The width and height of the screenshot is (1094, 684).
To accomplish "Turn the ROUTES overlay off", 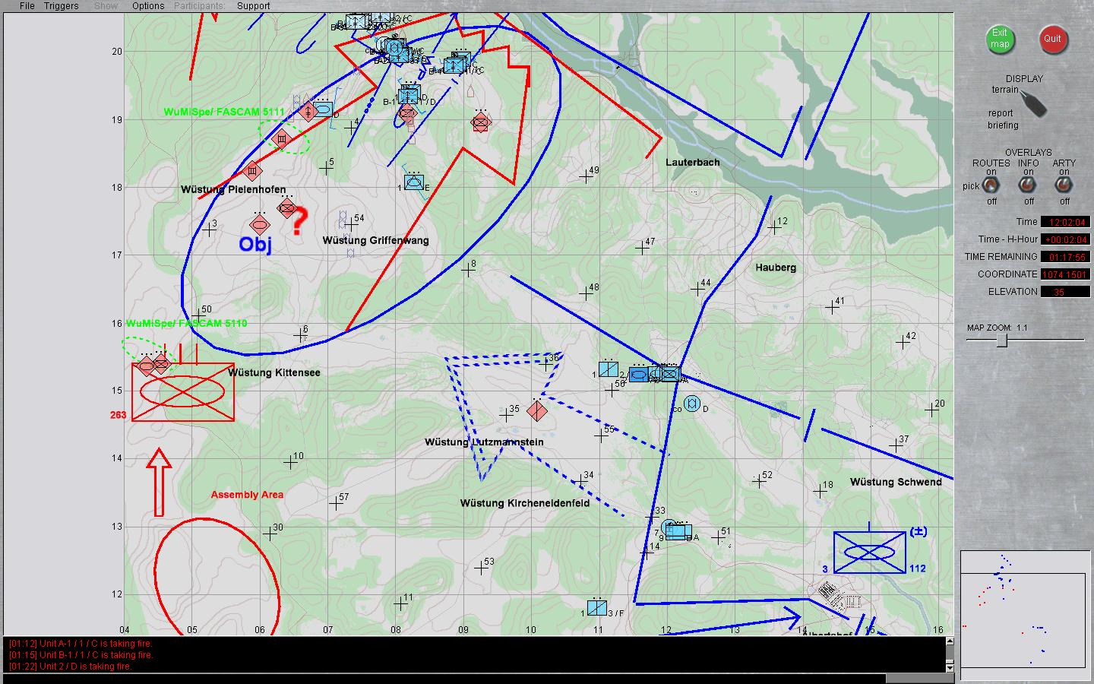I will click(991, 202).
